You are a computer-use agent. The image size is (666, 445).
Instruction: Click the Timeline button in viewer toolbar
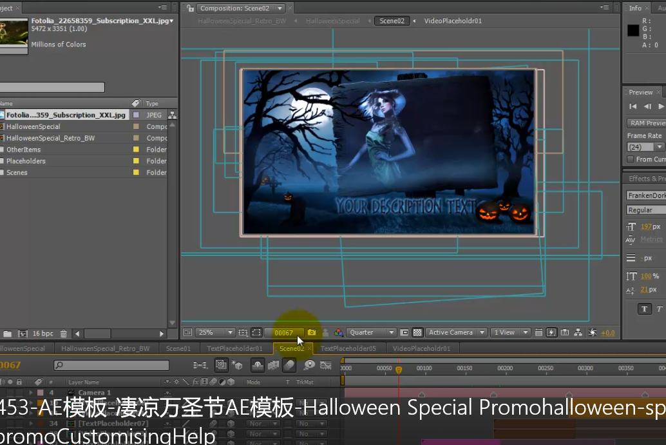(x=565, y=332)
